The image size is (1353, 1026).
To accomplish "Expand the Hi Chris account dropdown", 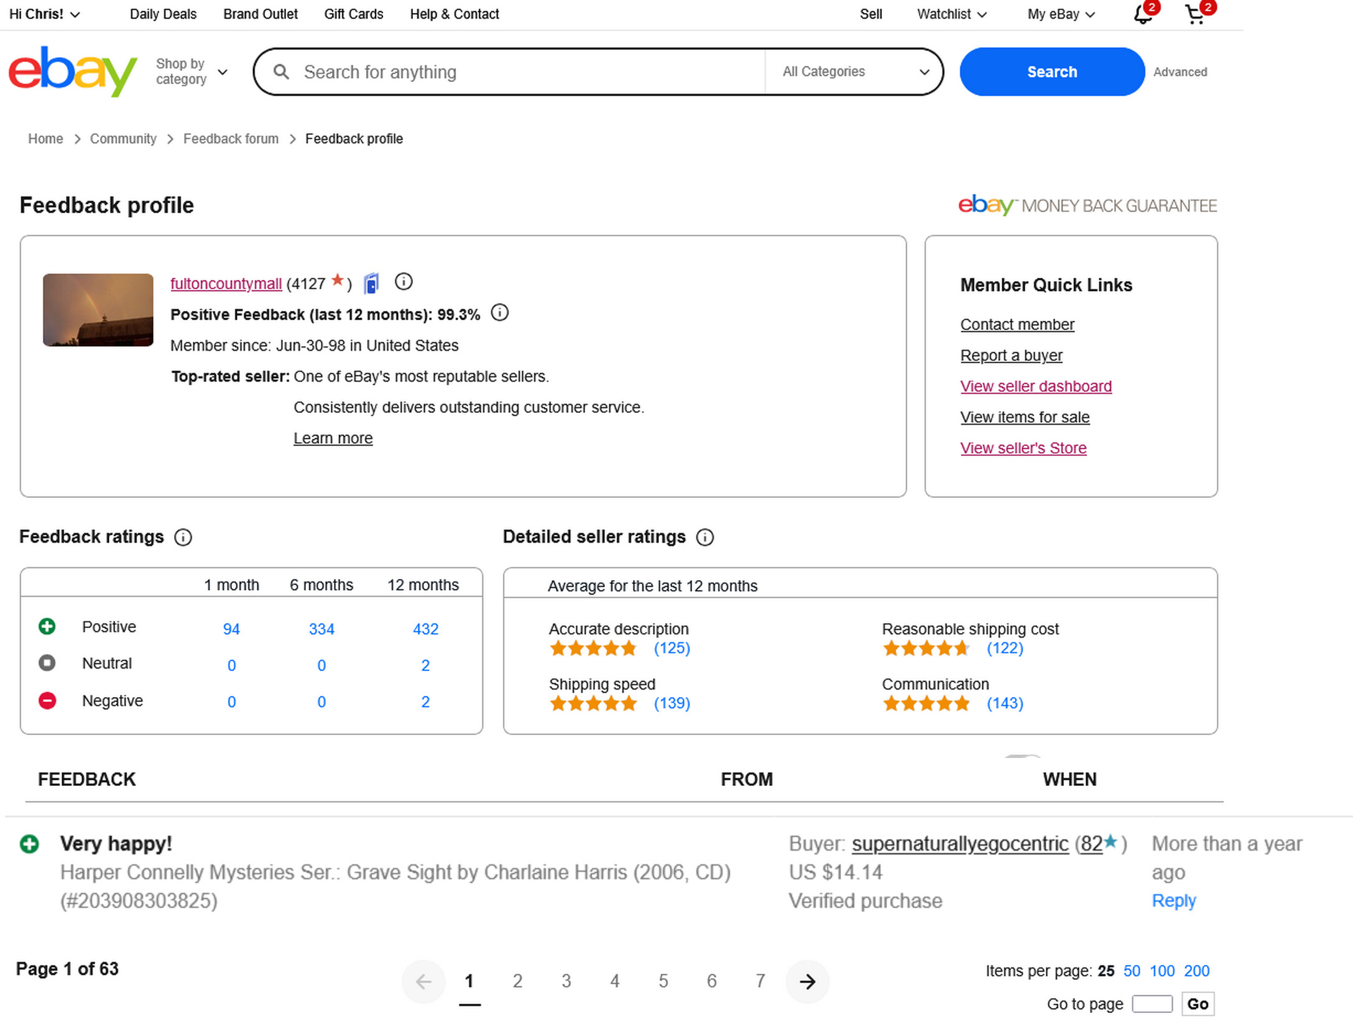I will pyautogui.click(x=45, y=14).
